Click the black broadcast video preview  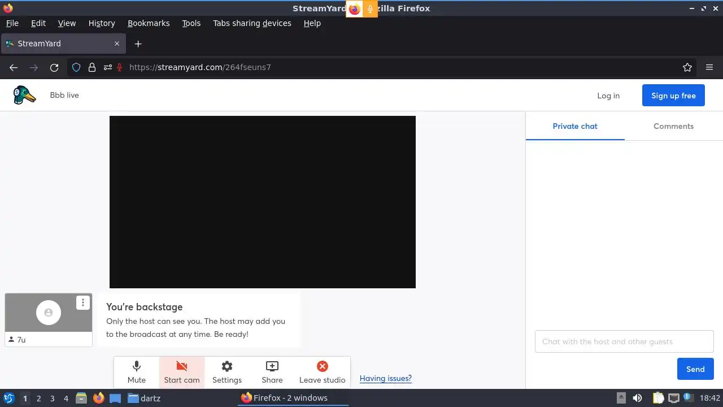click(x=263, y=202)
